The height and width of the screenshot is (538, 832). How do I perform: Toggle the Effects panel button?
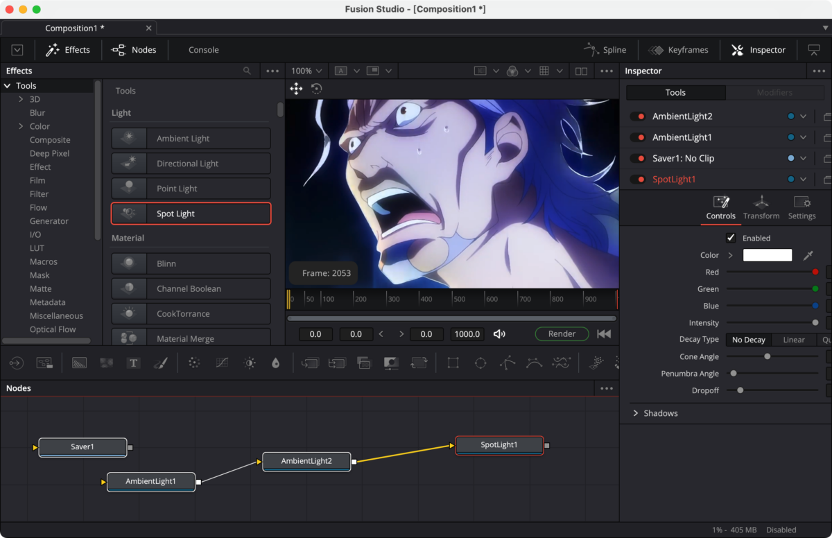[x=68, y=50]
